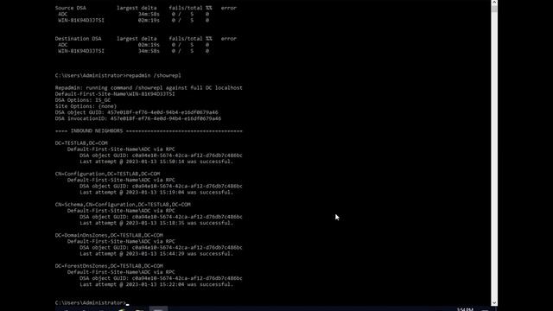
Task: Click the 'DSA object GUID: 457e018f' line
Action: (137, 112)
